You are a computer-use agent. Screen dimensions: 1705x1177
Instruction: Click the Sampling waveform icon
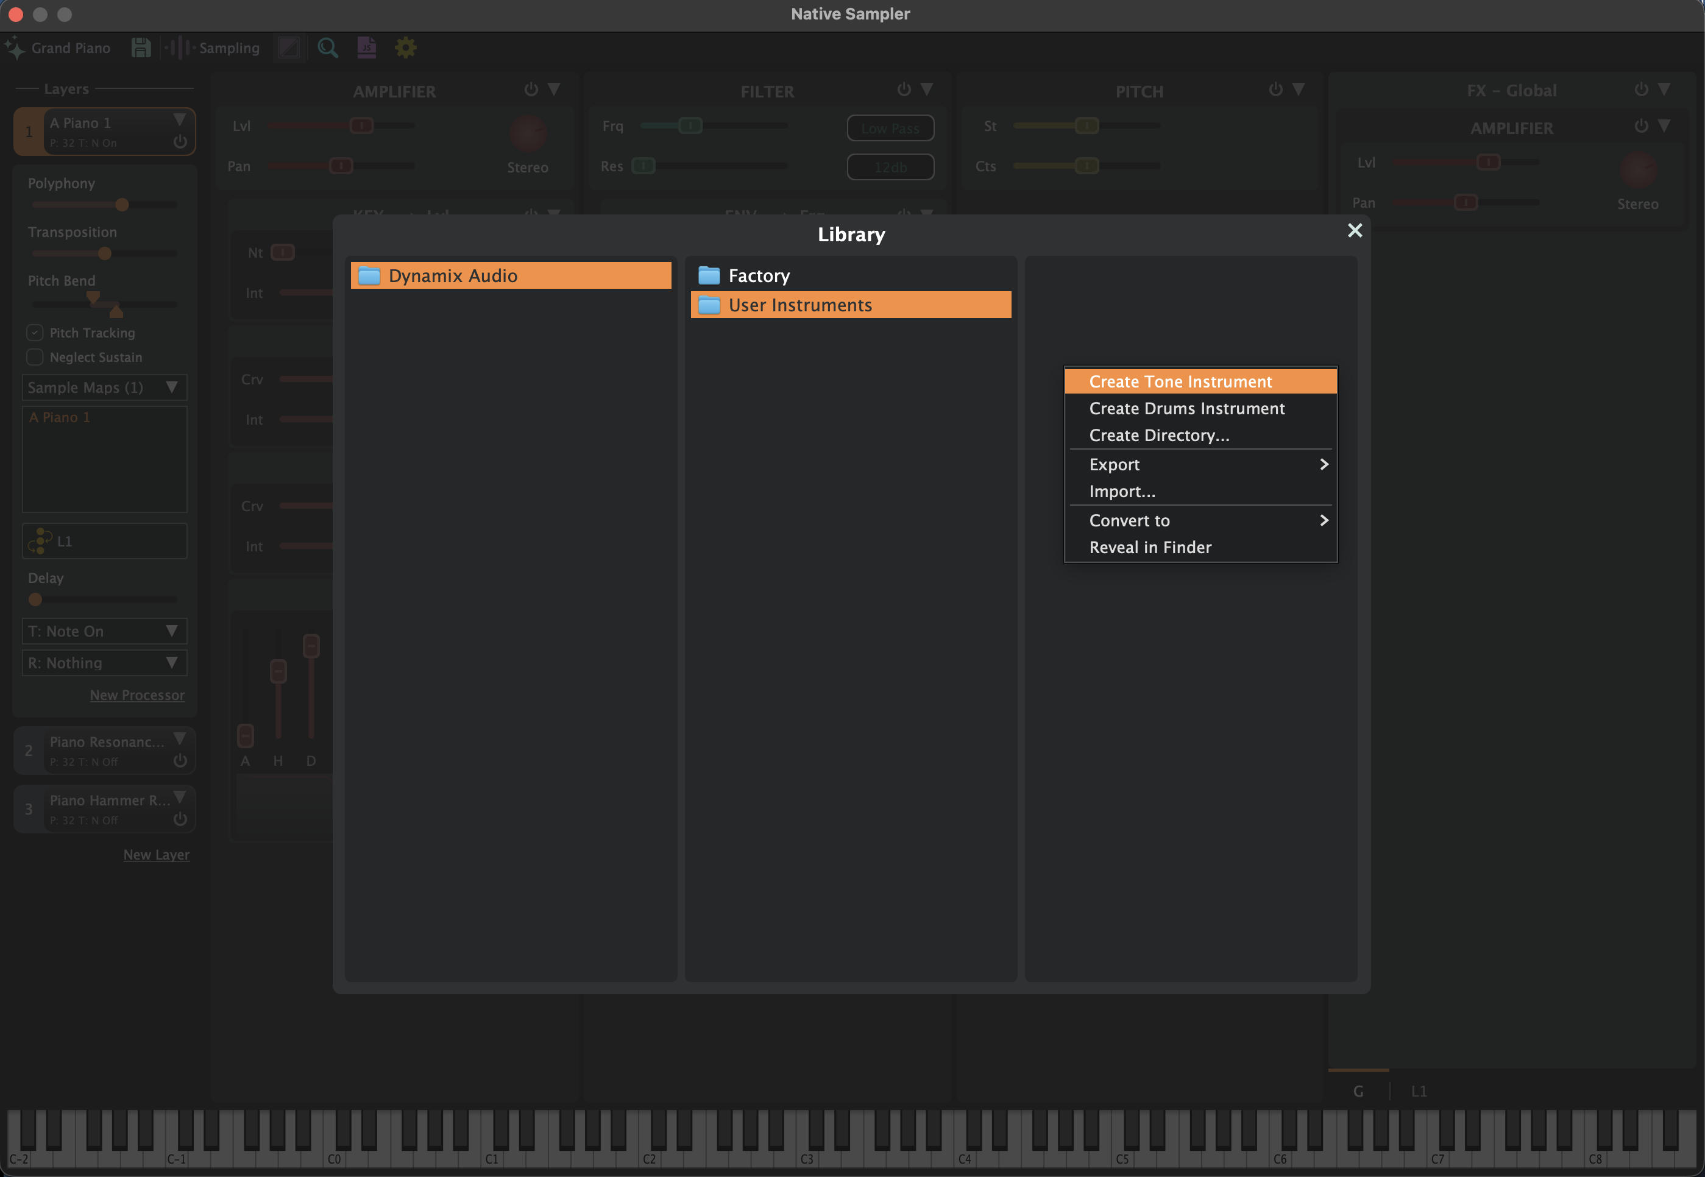(x=179, y=48)
